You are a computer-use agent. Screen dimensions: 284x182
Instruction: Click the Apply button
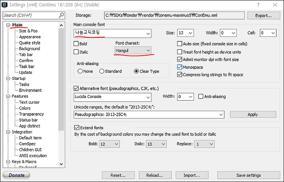point(253,114)
